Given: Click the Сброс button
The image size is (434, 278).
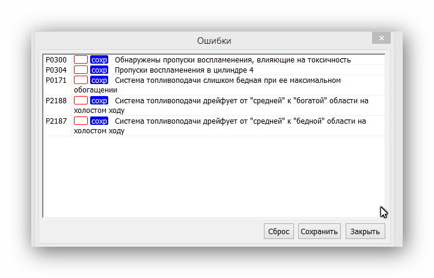Looking at the screenshot, I should tap(278, 231).
